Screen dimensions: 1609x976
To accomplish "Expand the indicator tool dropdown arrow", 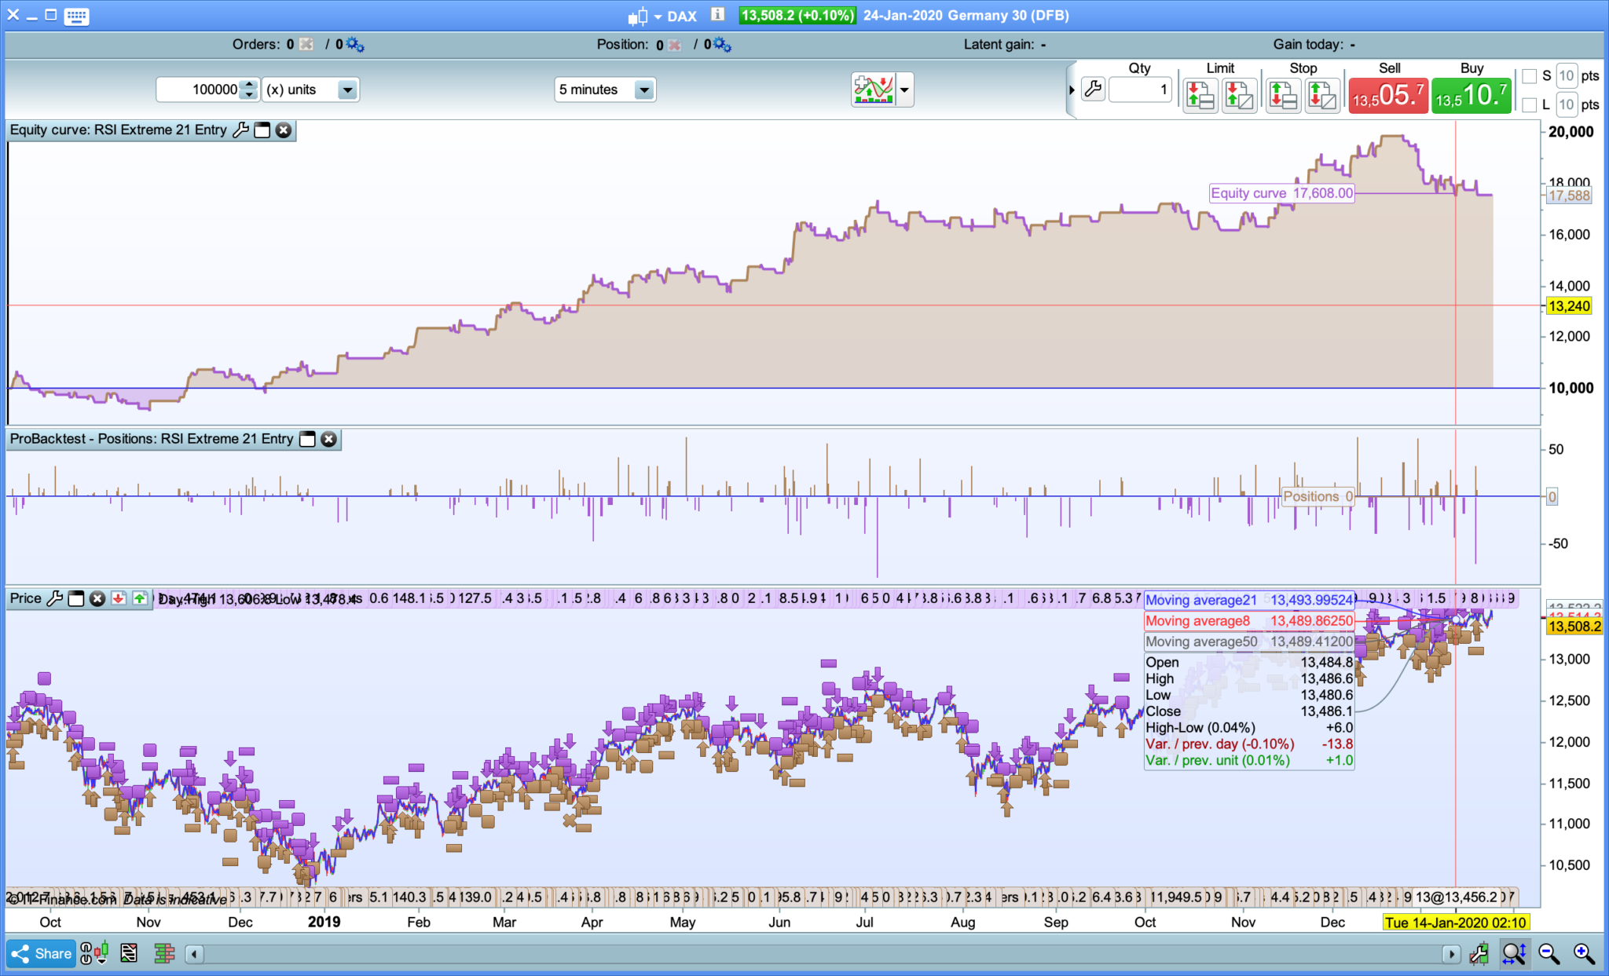I will click(x=905, y=90).
